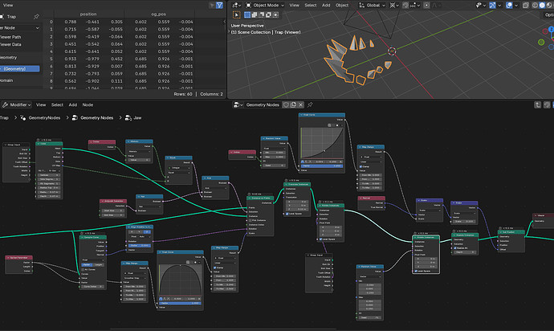Open the Object Mode dropdown
Viewport: 554px width, 331px height.
[265, 5]
